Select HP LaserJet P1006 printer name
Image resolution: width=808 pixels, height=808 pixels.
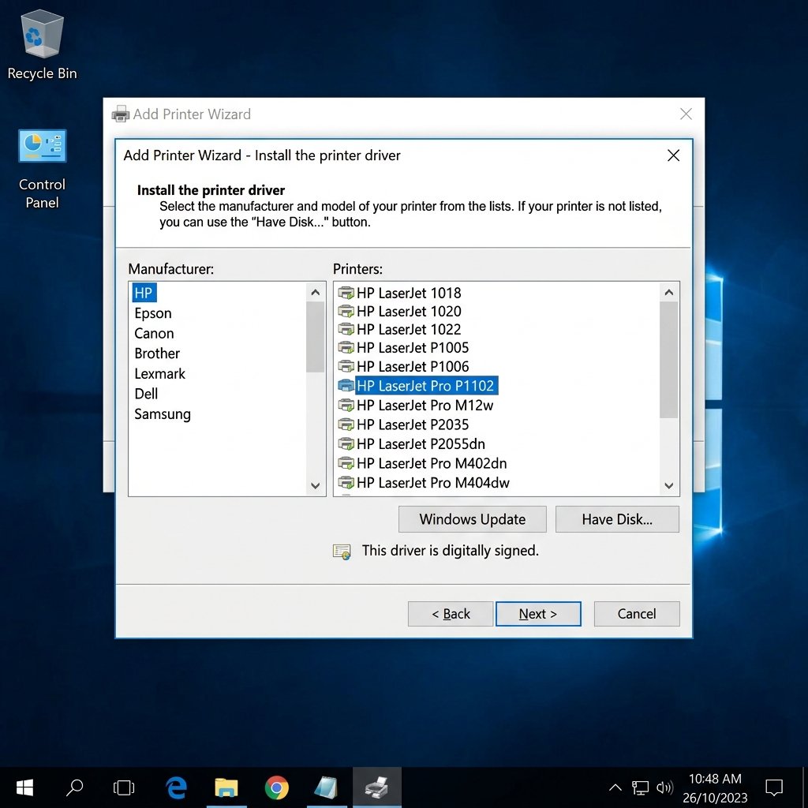[413, 366]
